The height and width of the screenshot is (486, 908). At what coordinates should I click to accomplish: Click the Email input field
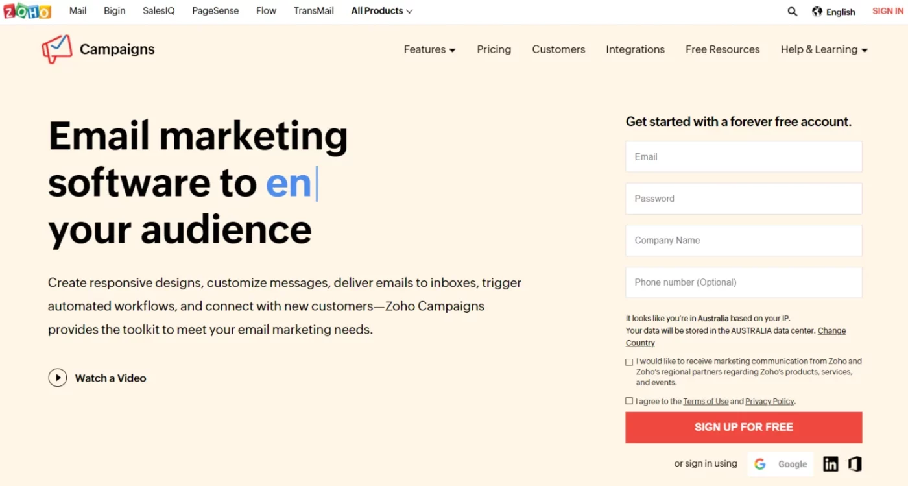click(x=744, y=156)
